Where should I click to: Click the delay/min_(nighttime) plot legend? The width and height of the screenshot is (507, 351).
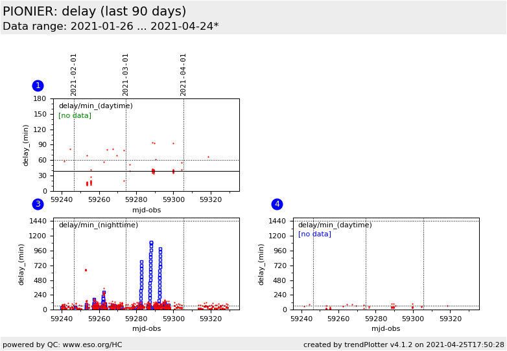(98, 225)
